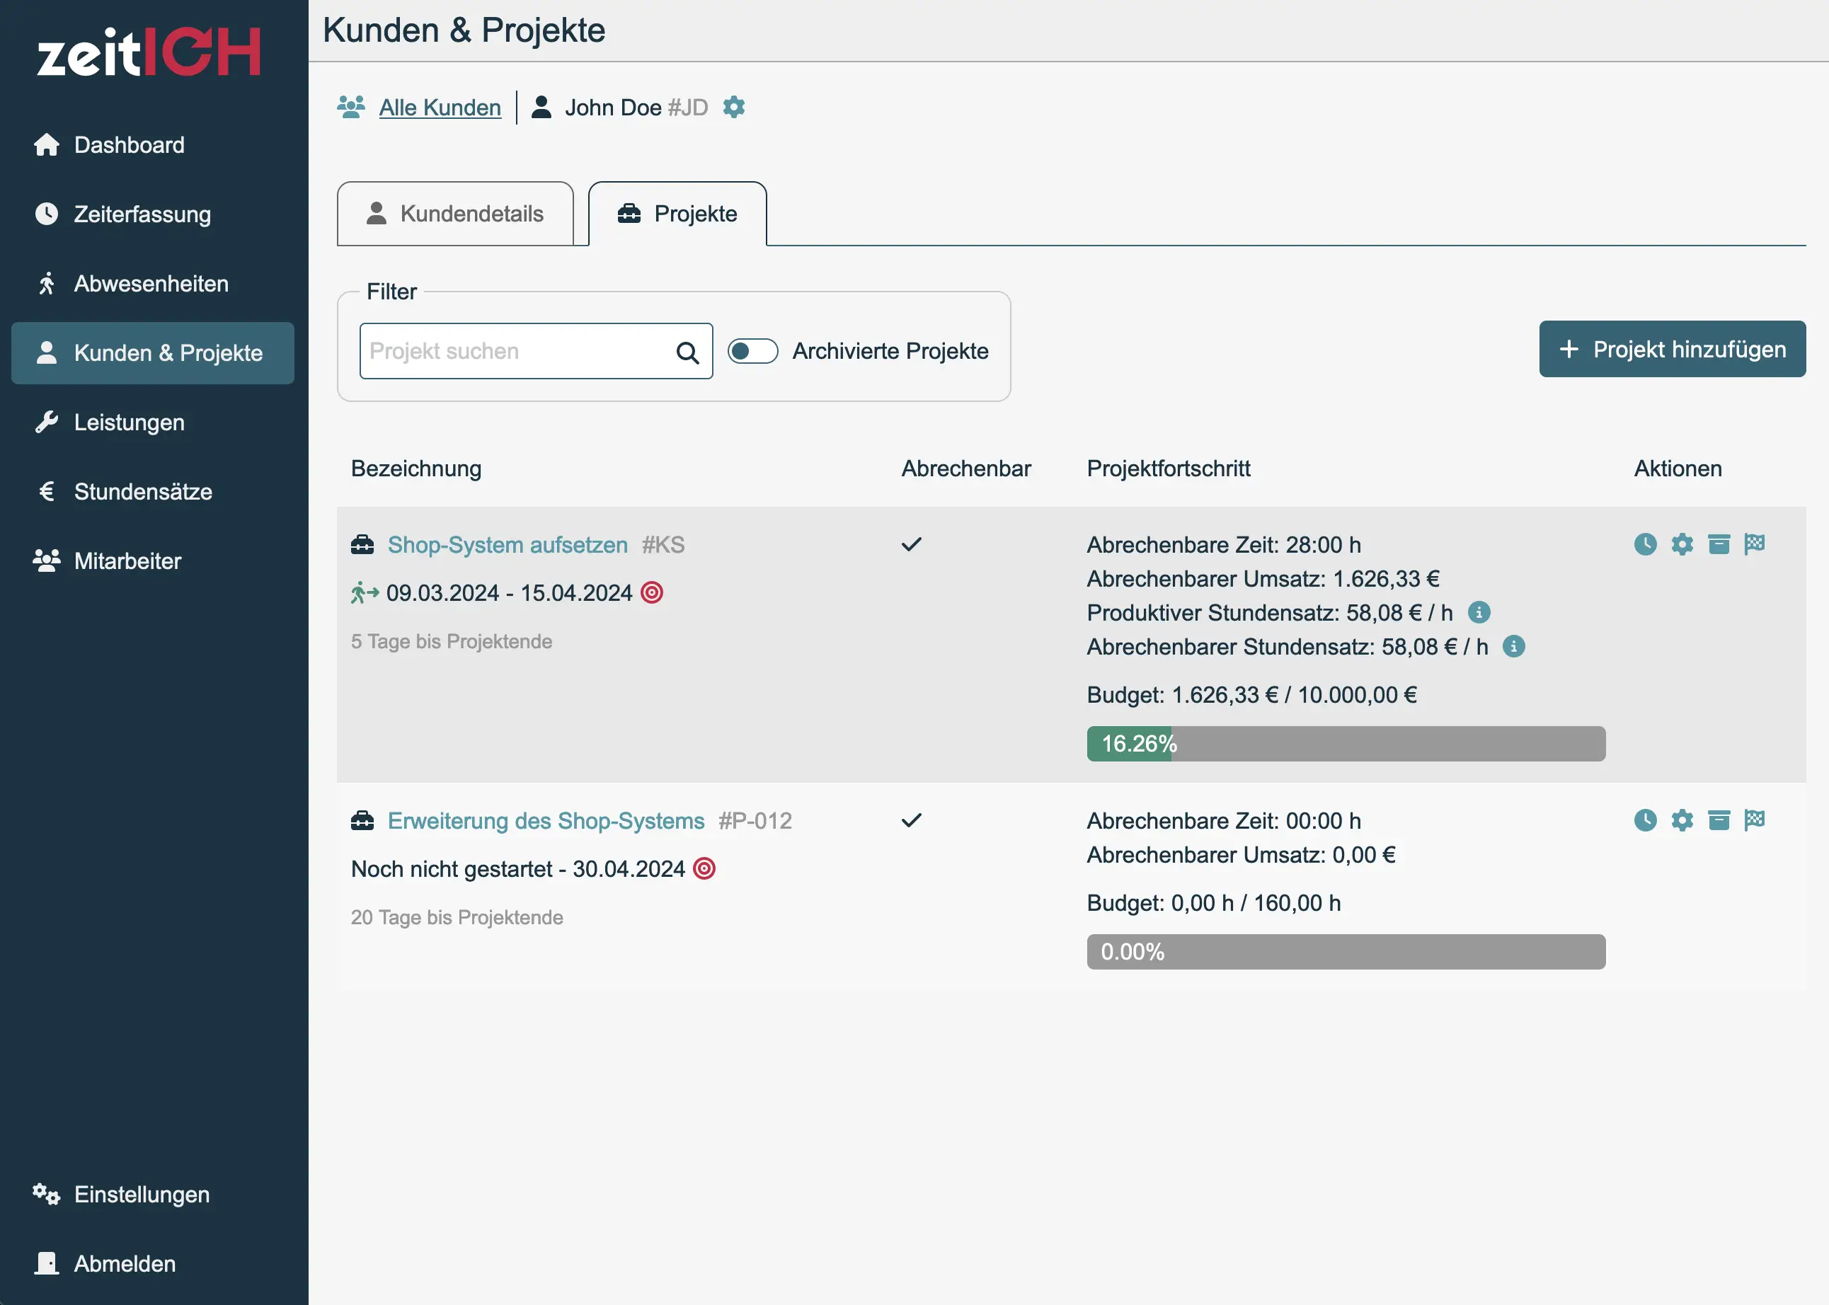This screenshot has width=1829, height=1305.
Task: Open project Shop-System aufsetzen
Action: pyautogui.click(x=508, y=545)
